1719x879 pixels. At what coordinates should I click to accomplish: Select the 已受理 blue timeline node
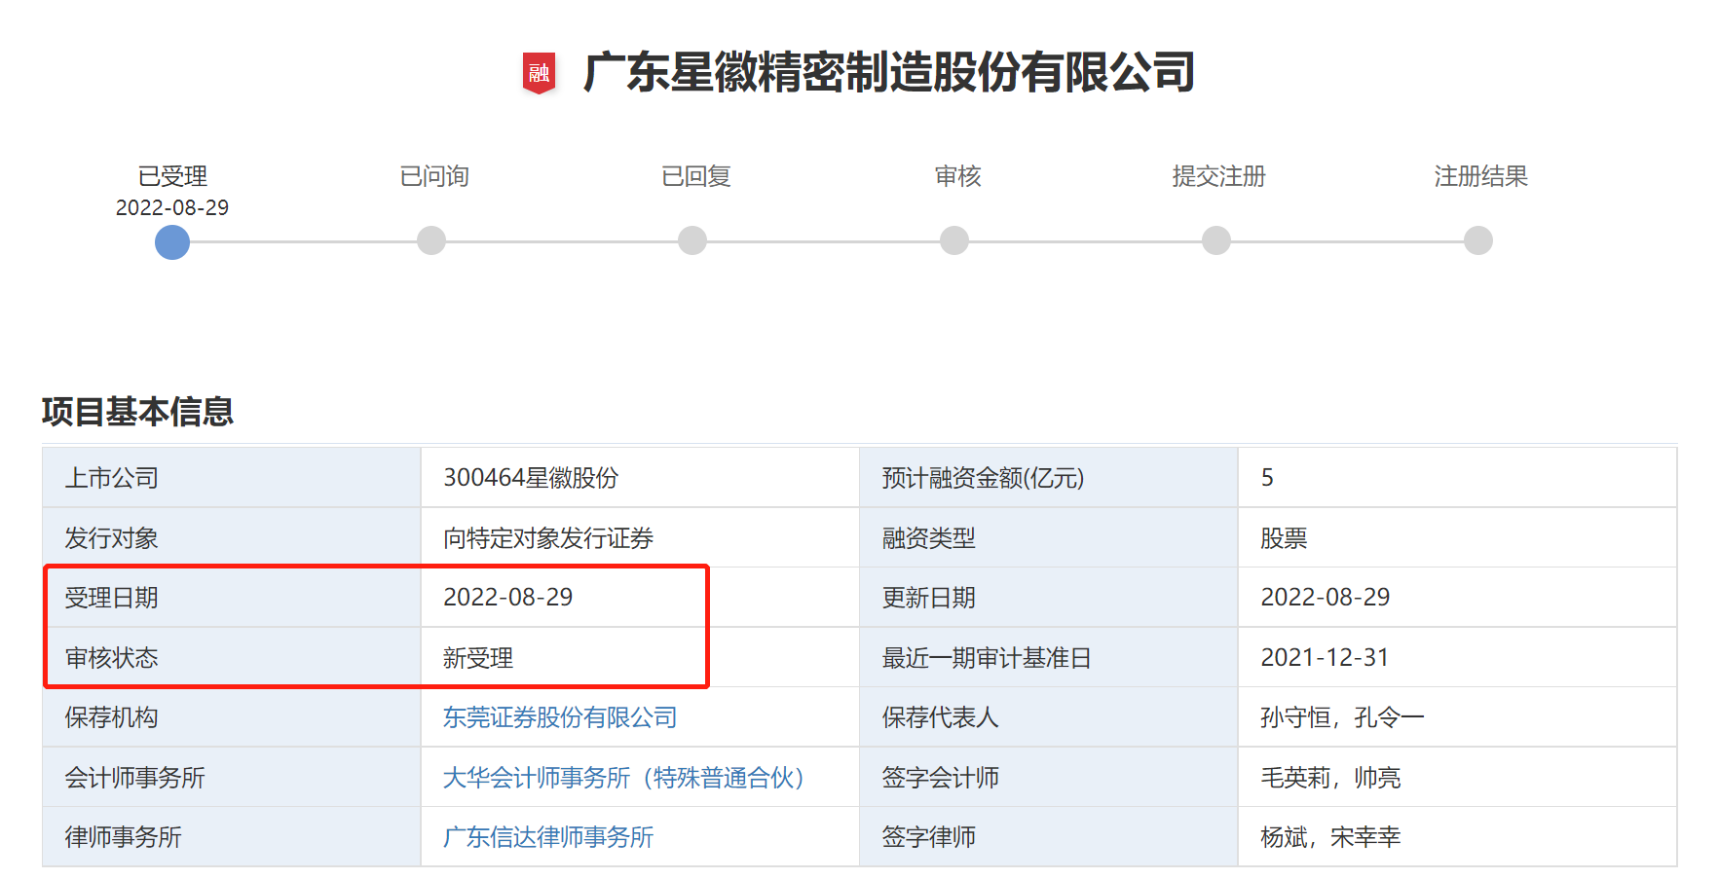[172, 241]
